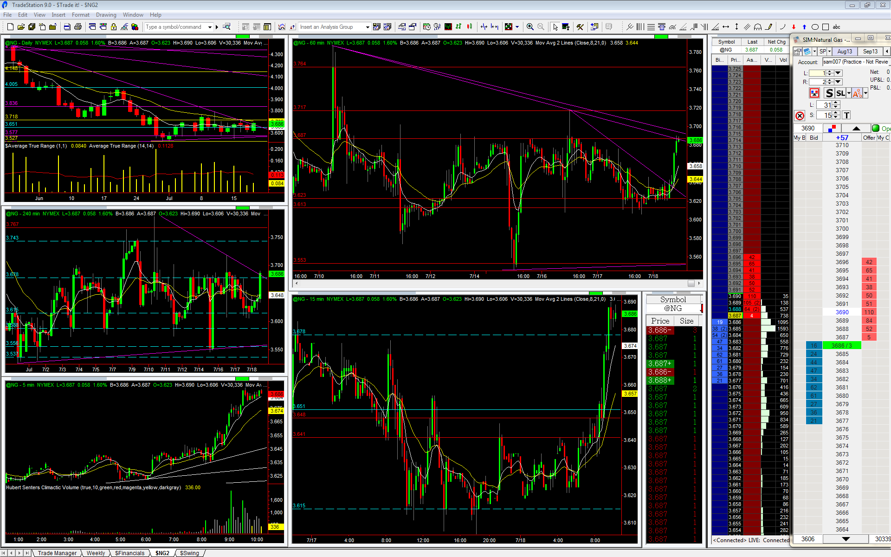Screen dimensions: 891x557
Task: Click the Net Chg column header
Action: tap(776, 42)
